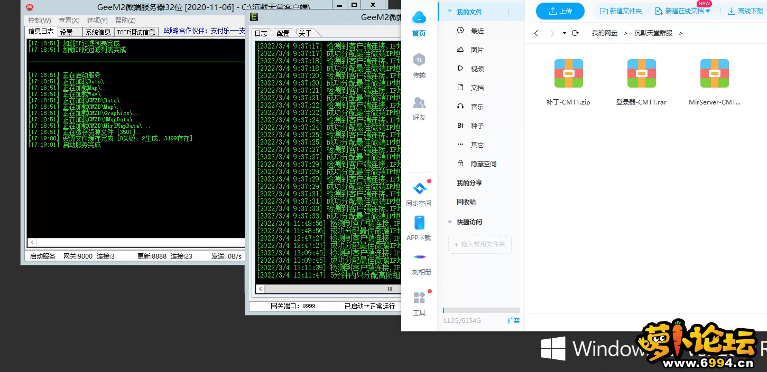This screenshot has width=767, height=372.
Task: Select 视频 video icon entry
Action: [460, 69]
